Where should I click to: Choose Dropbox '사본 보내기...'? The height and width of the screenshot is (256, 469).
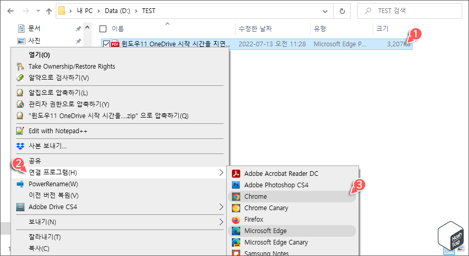coord(120,146)
